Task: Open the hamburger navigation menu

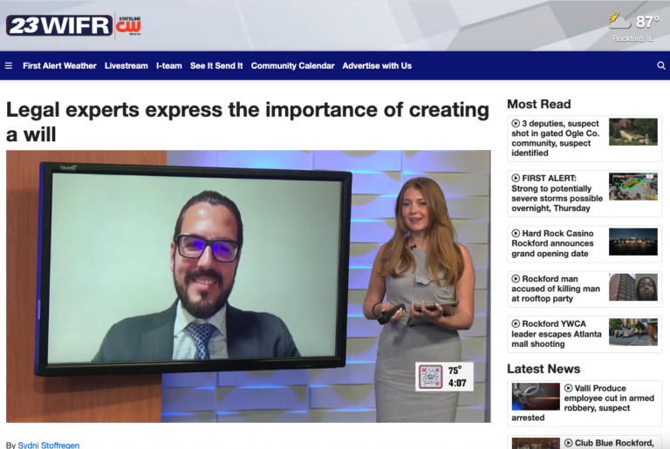Action: [9, 66]
